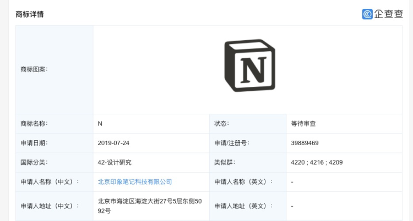This screenshot has height=221, width=413.
Task: Select the 申请日期 label
Action: pyautogui.click(x=34, y=143)
